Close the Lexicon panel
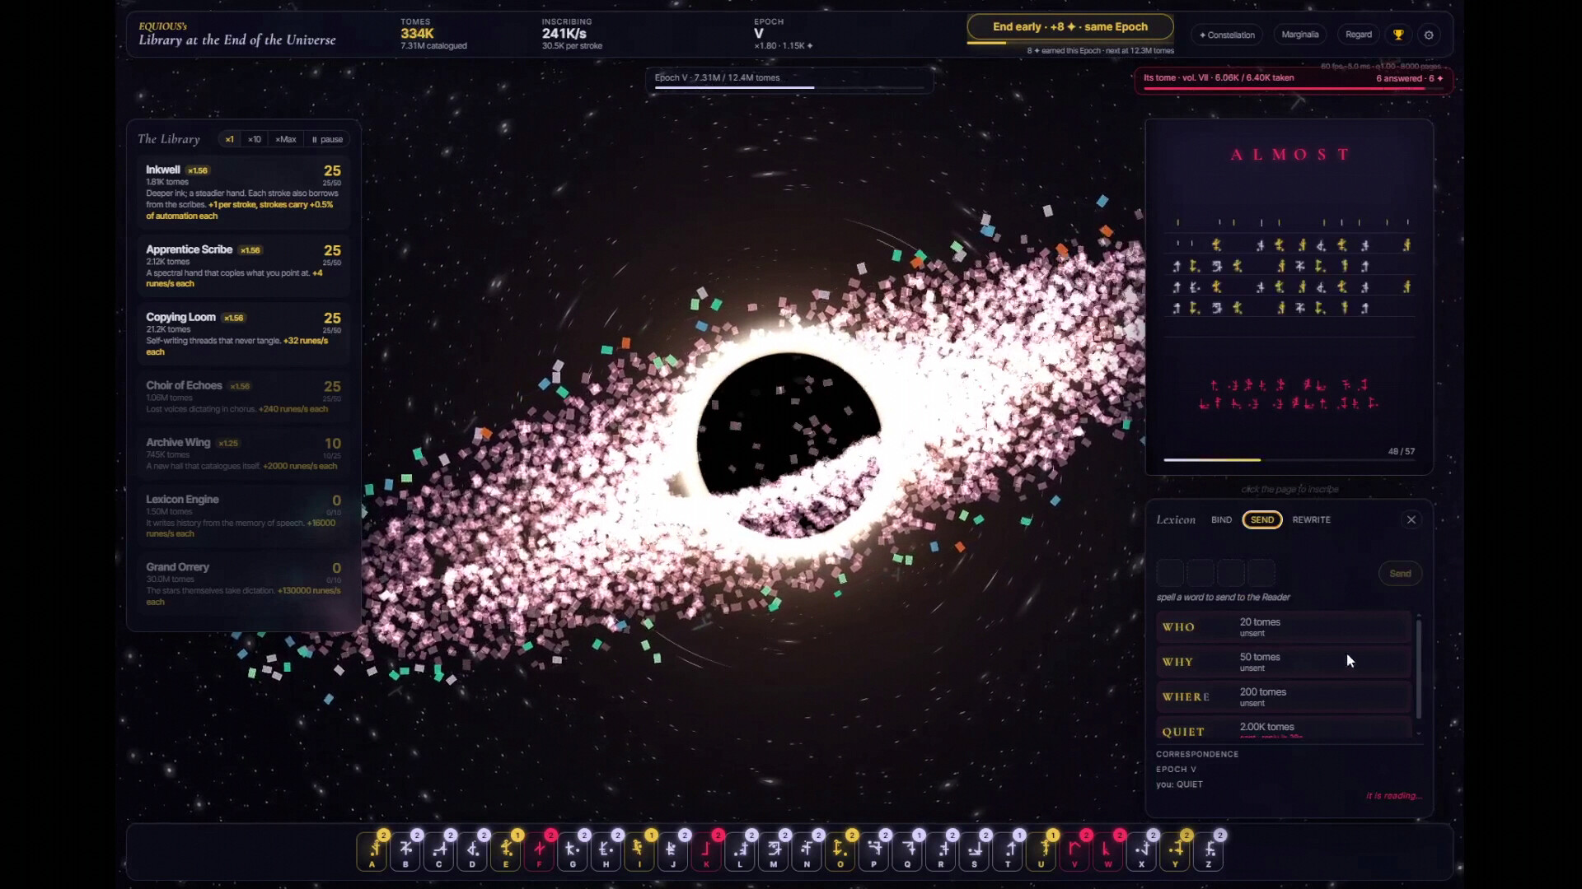The image size is (1582, 889). (x=1411, y=519)
